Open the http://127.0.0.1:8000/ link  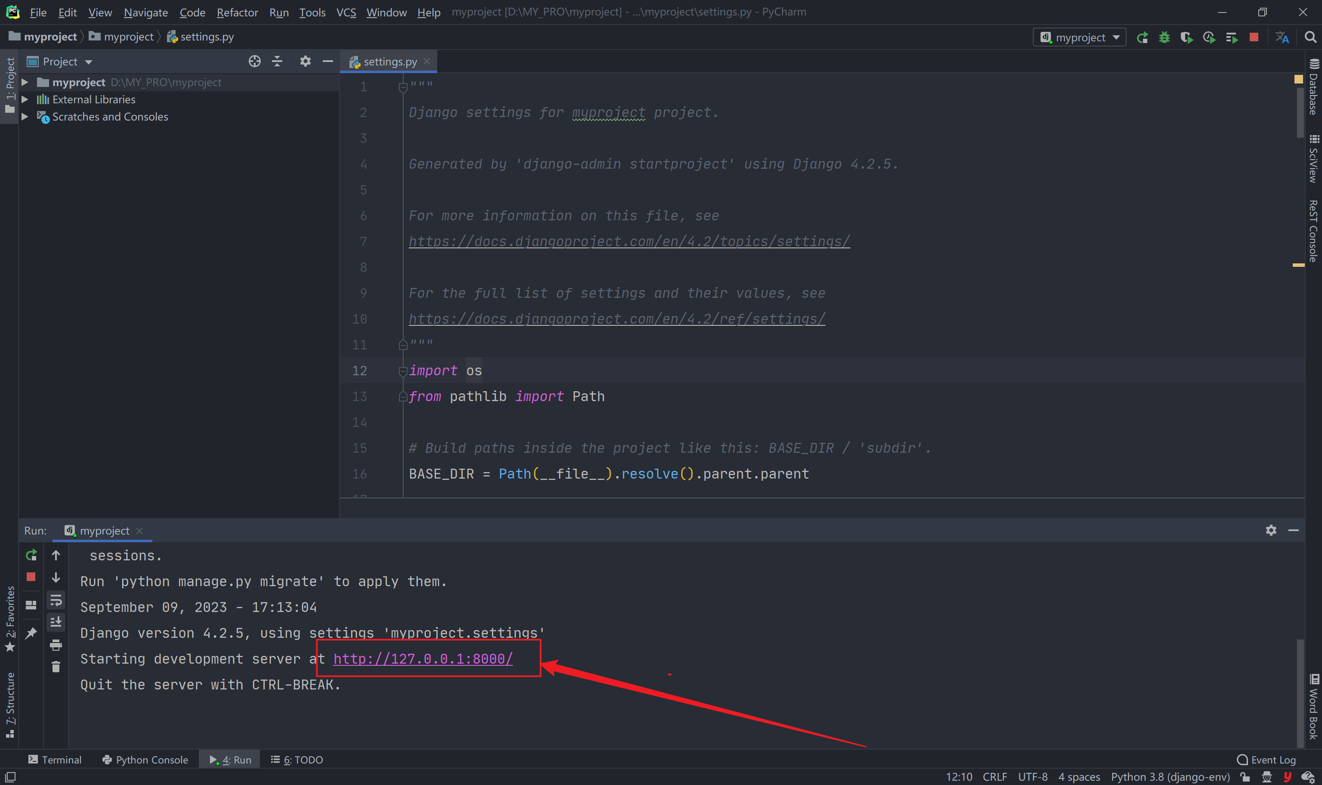click(x=423, y=658)
